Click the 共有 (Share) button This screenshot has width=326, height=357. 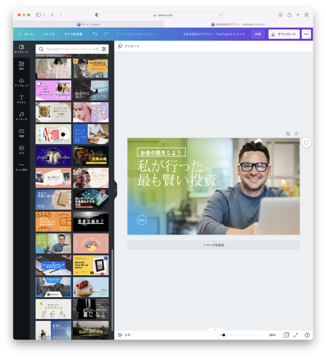(x=258, y=34)
